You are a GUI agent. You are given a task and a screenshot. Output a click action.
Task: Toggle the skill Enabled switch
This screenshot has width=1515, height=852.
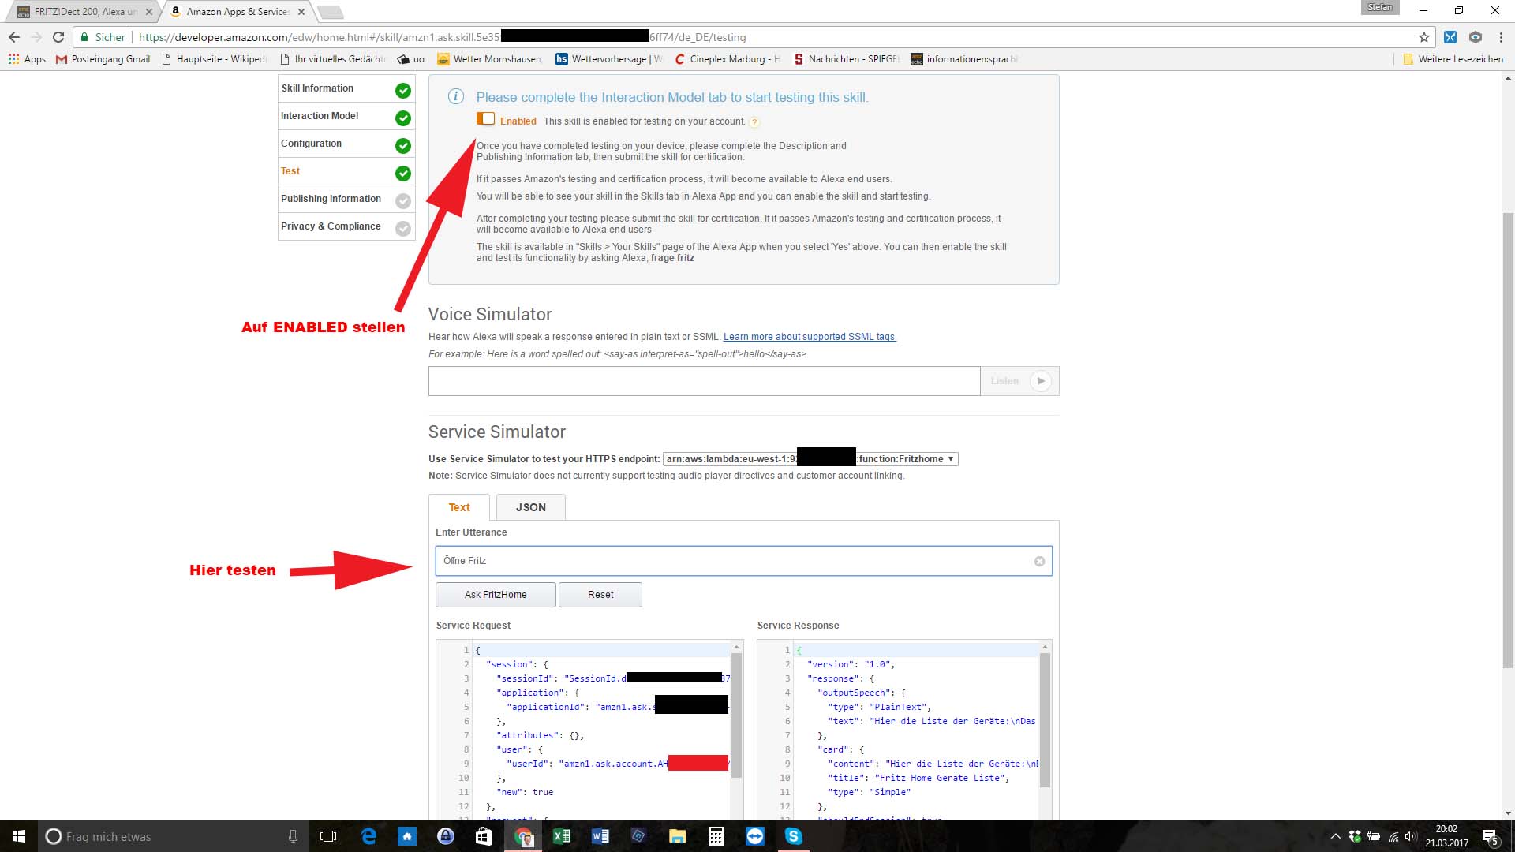tap(485, 119)
